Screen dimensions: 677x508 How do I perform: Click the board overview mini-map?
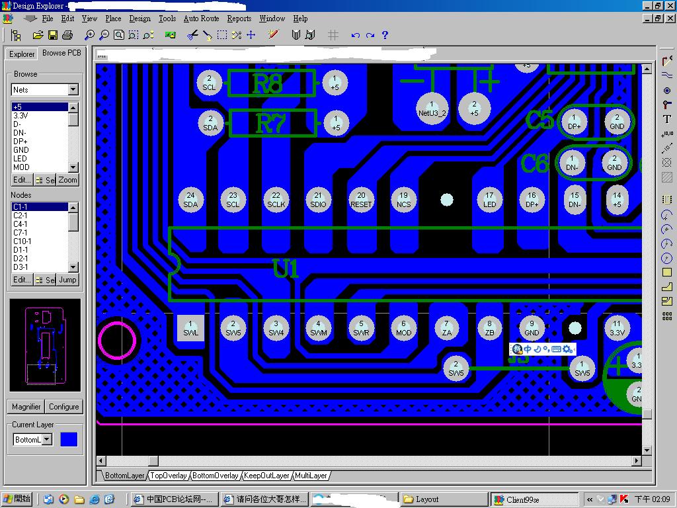click(x=45, y=345)
